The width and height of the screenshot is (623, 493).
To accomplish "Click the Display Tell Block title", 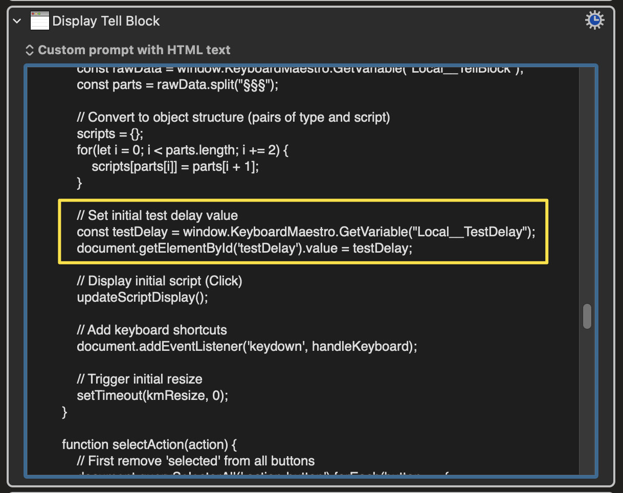I will [x=106, y=21].
